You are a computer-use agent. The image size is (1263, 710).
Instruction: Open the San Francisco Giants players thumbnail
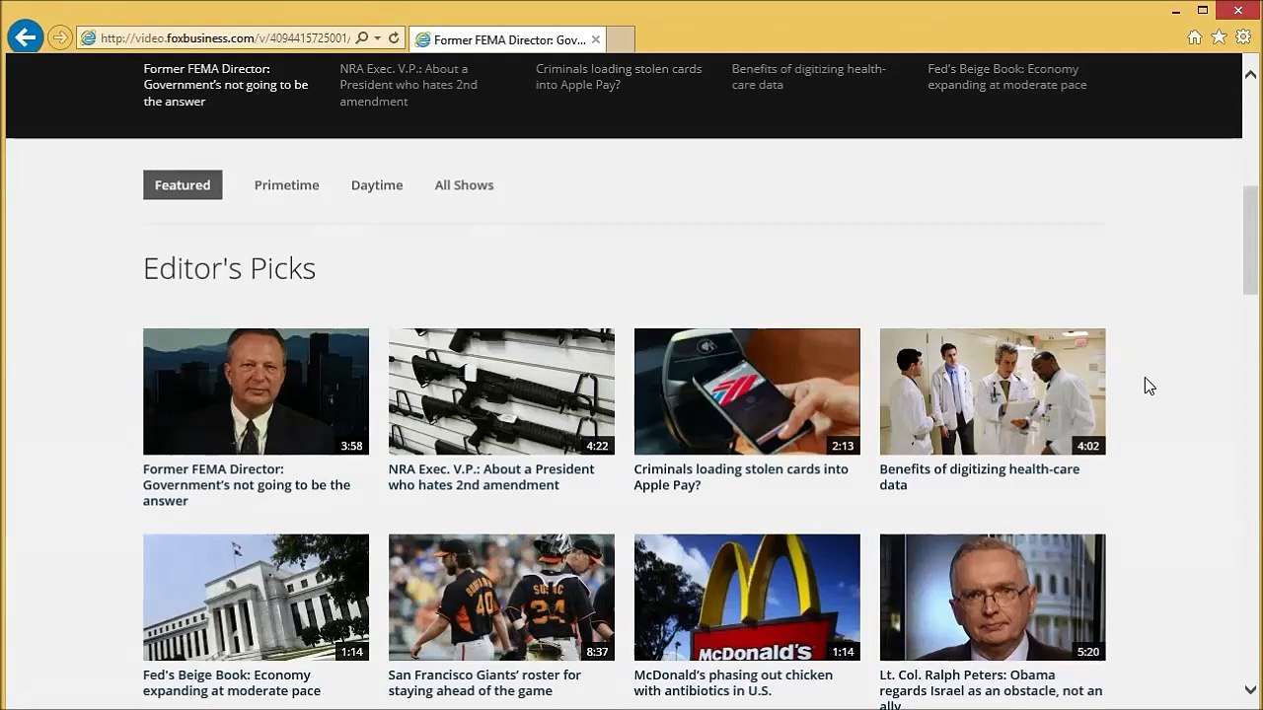[x=501, y=598]
